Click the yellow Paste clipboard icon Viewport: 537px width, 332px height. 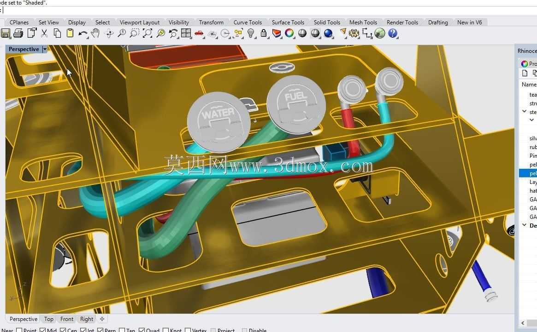click(70, 33)
